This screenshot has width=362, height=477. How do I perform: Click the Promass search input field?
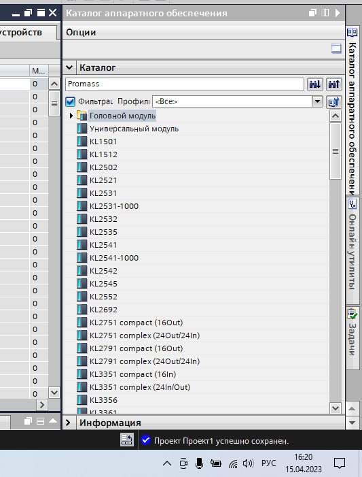coord(184,84)
